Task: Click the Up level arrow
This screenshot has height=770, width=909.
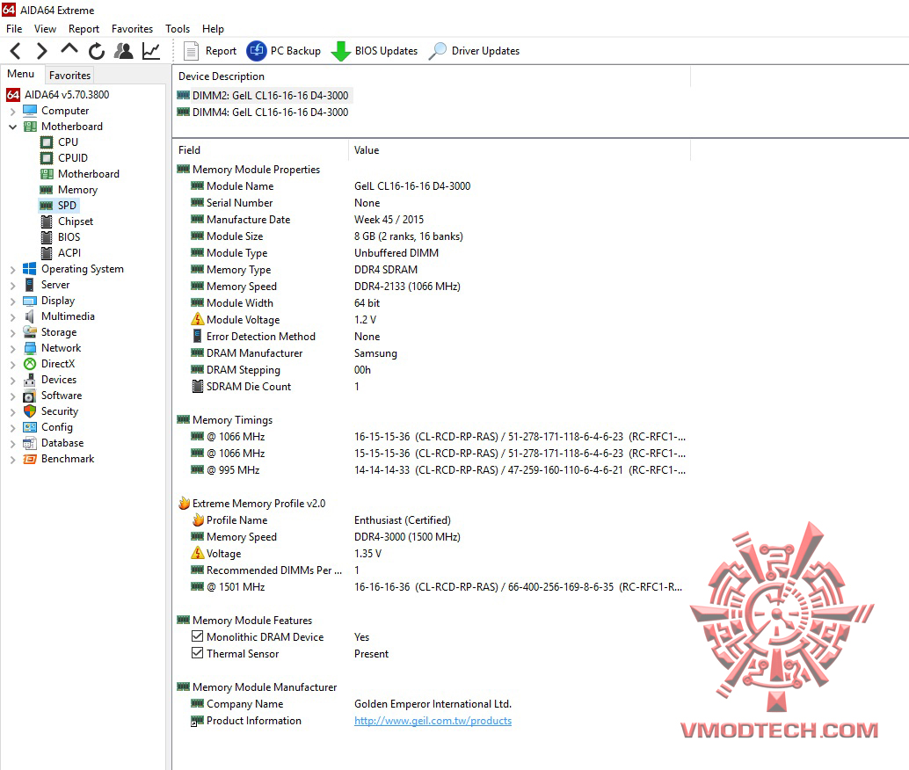Action: point(69,49)
